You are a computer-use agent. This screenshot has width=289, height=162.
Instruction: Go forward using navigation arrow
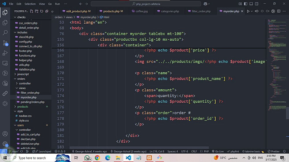(x=86, y=4)
